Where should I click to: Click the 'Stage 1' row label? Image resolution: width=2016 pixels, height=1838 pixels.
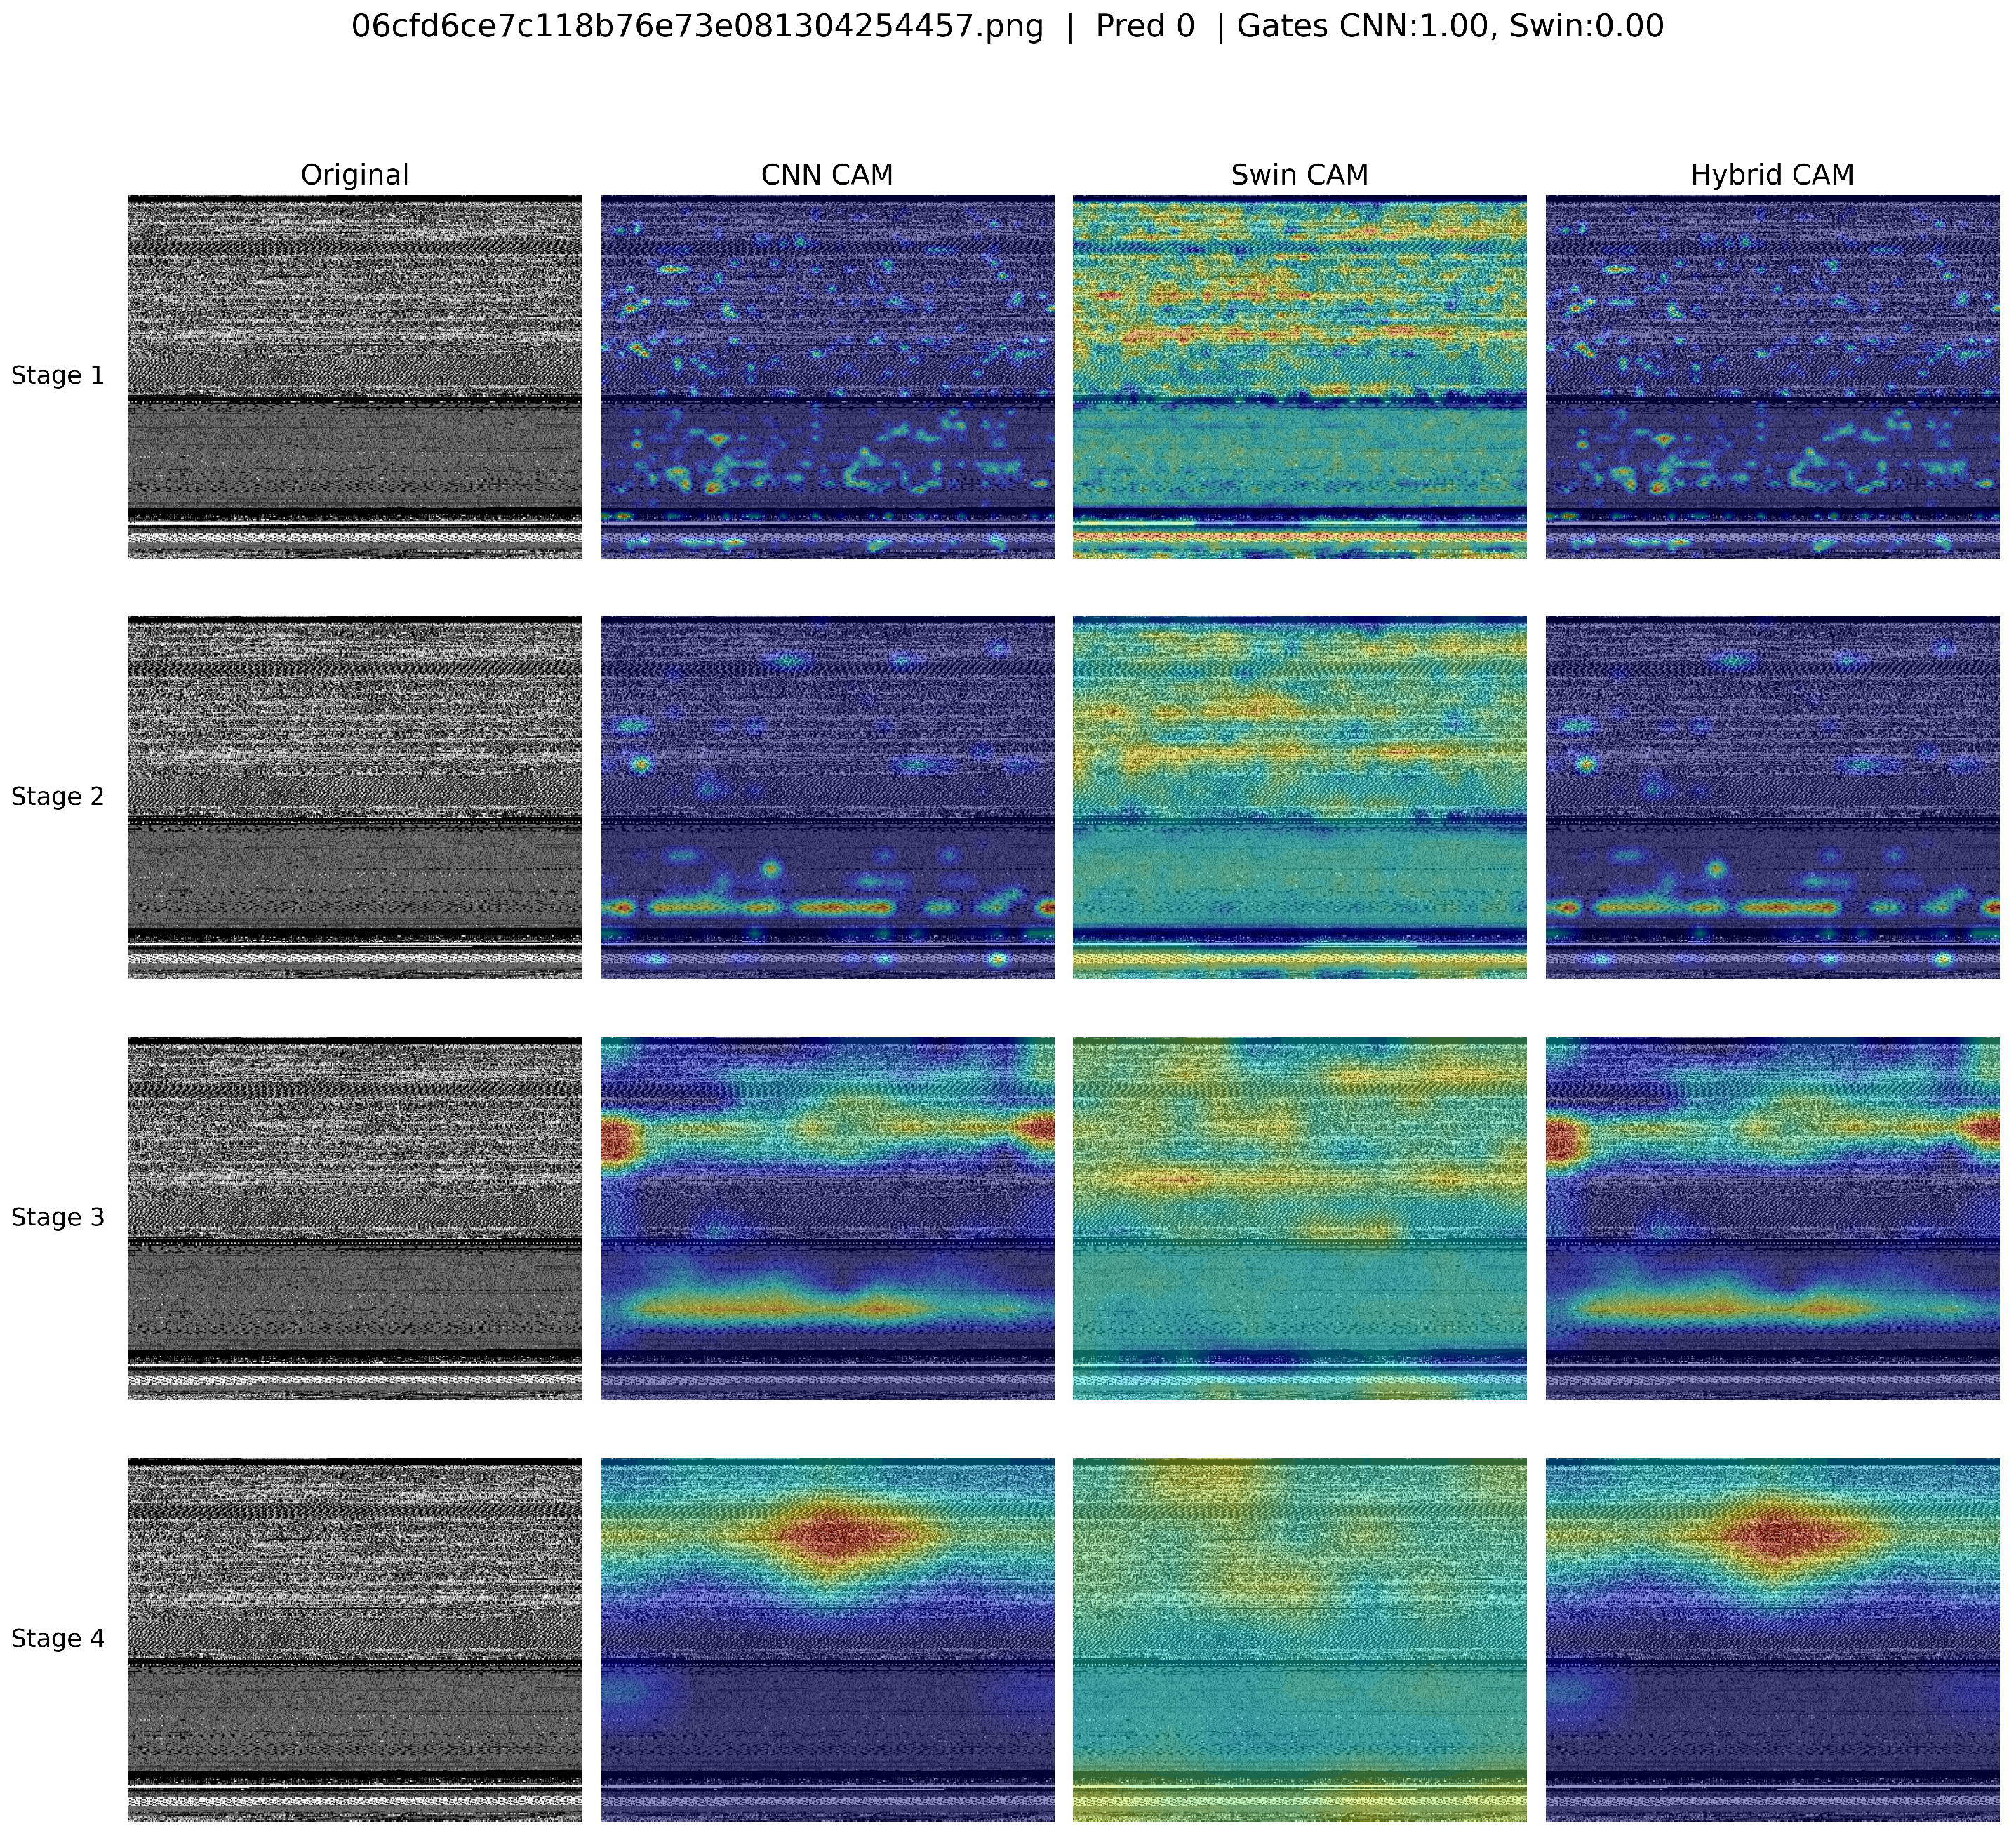coord(58,376)
